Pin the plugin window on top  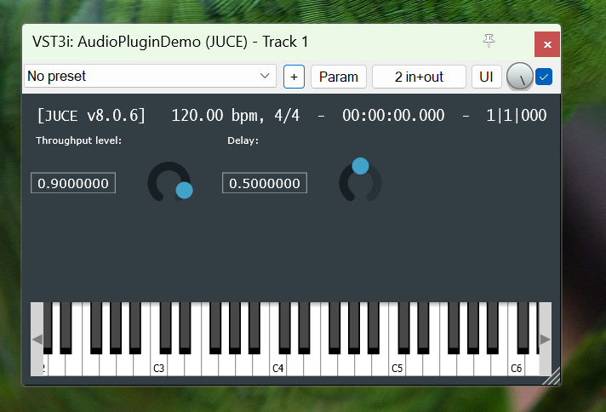pyautogui.click(x=489, y=41)
